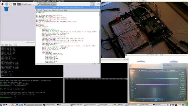Click the red circular tray icon
Viewport: 188px width, 106px height.
coord(176,105)
